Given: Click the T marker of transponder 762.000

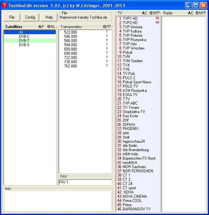Looking at the screenshot, I should click(107, 66).
